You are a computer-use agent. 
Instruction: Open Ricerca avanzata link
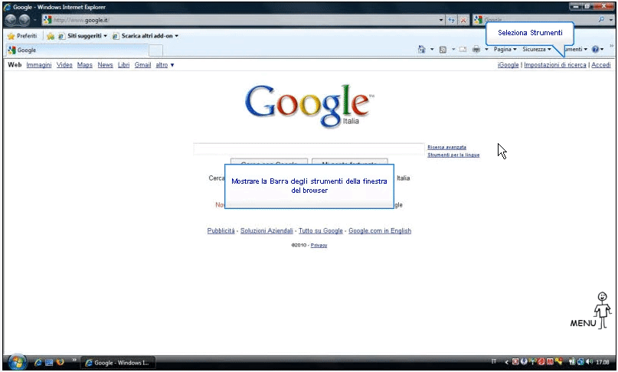[x=447, y=147]
